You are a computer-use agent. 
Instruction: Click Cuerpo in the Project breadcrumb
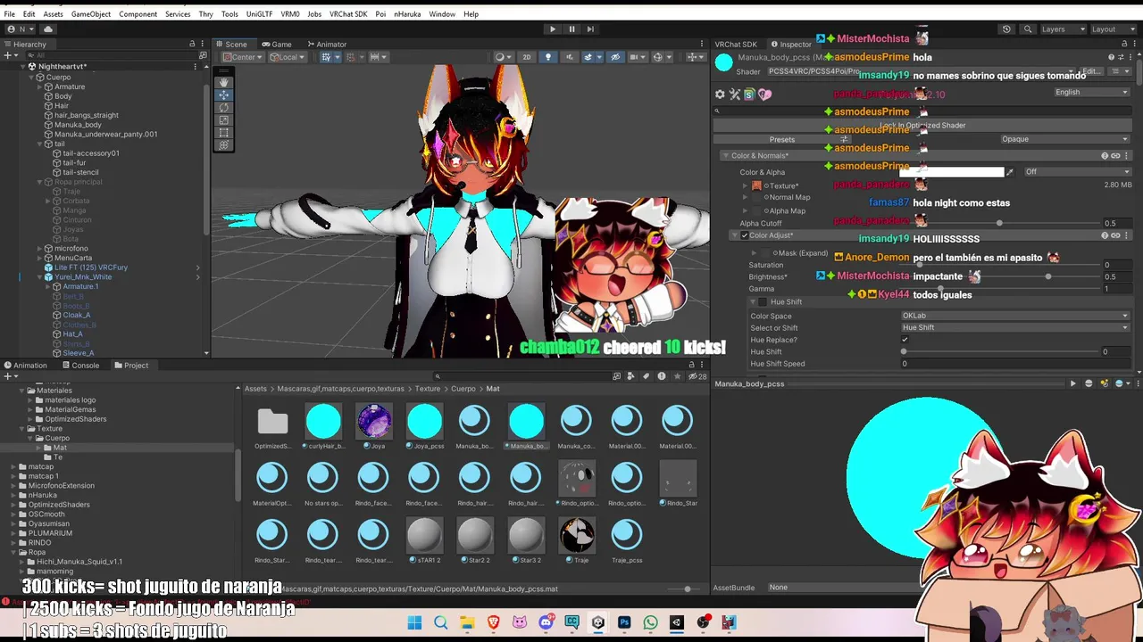[x=463, y=389]
